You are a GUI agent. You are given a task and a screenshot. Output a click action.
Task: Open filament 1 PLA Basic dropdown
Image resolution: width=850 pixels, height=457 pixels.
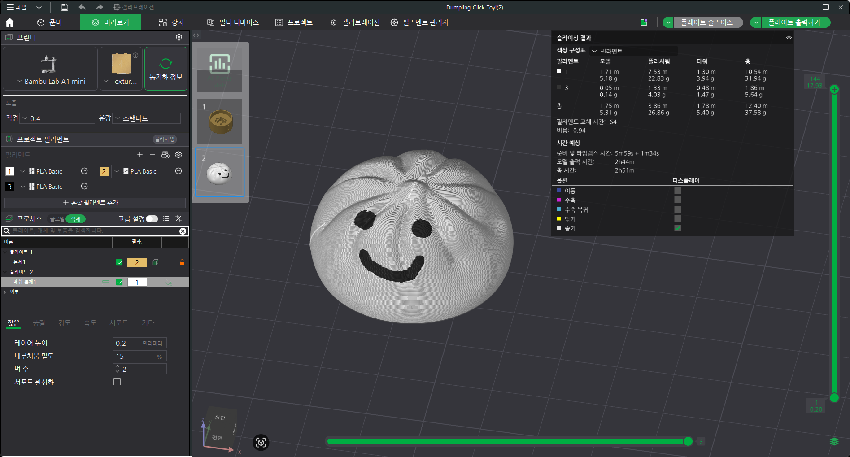[x=48, y=171]
